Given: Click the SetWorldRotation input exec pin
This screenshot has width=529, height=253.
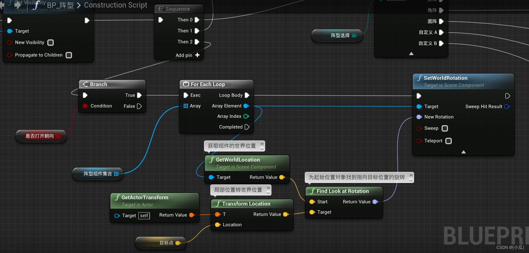Looking at the screenshot, I should (419, 96).
